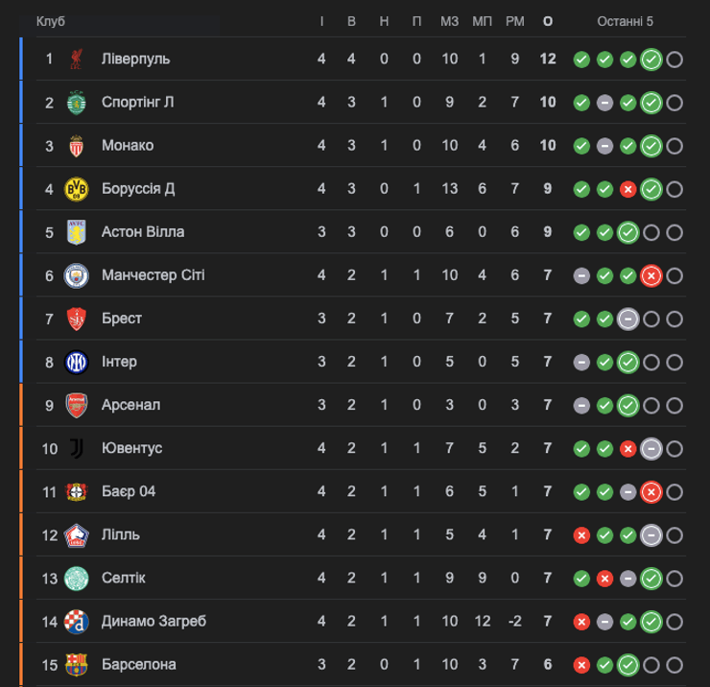Click the Juventus logo icon
Image resolution: width=710 pixels, height=687 pixels.
click(x=76, y=448)
